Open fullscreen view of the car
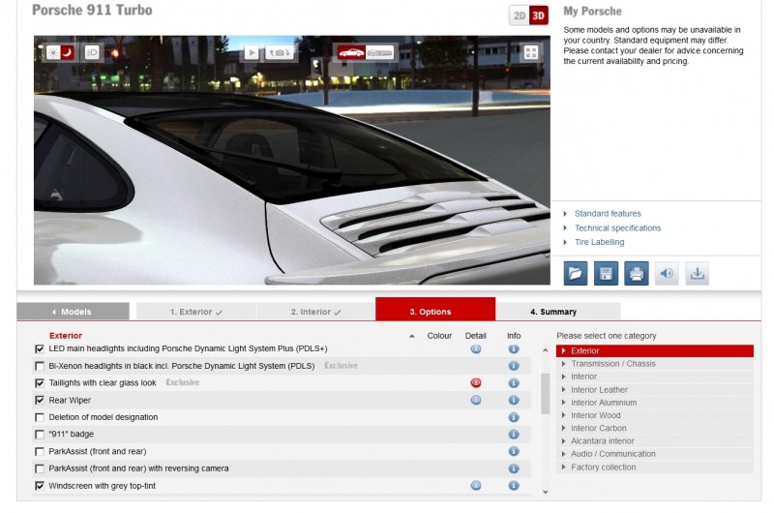This screenshot has height=513, width=774. pyautogui.click(x=531, y=52)
